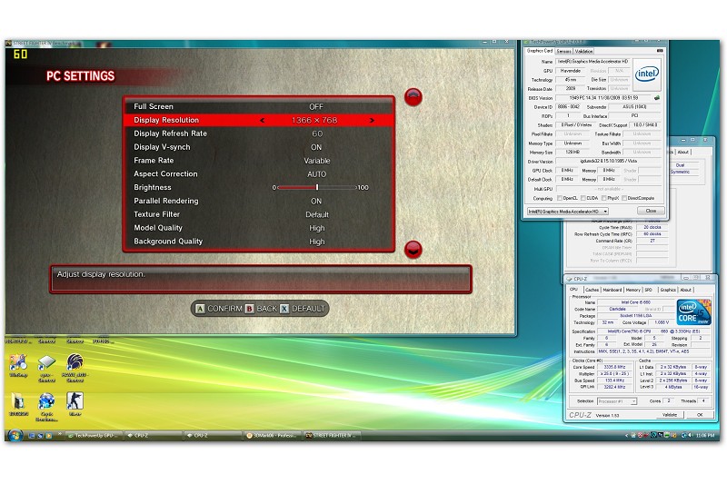Click the OK button in CPU-Z
The image size is (727, 484).
pos(699,415)
